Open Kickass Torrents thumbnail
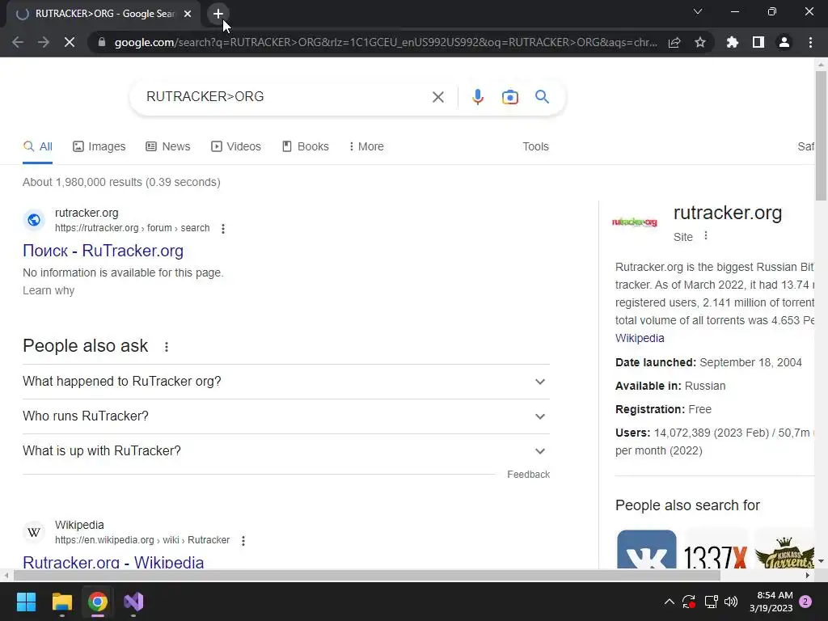Viewport: 828px width, 621px height. 784,549
